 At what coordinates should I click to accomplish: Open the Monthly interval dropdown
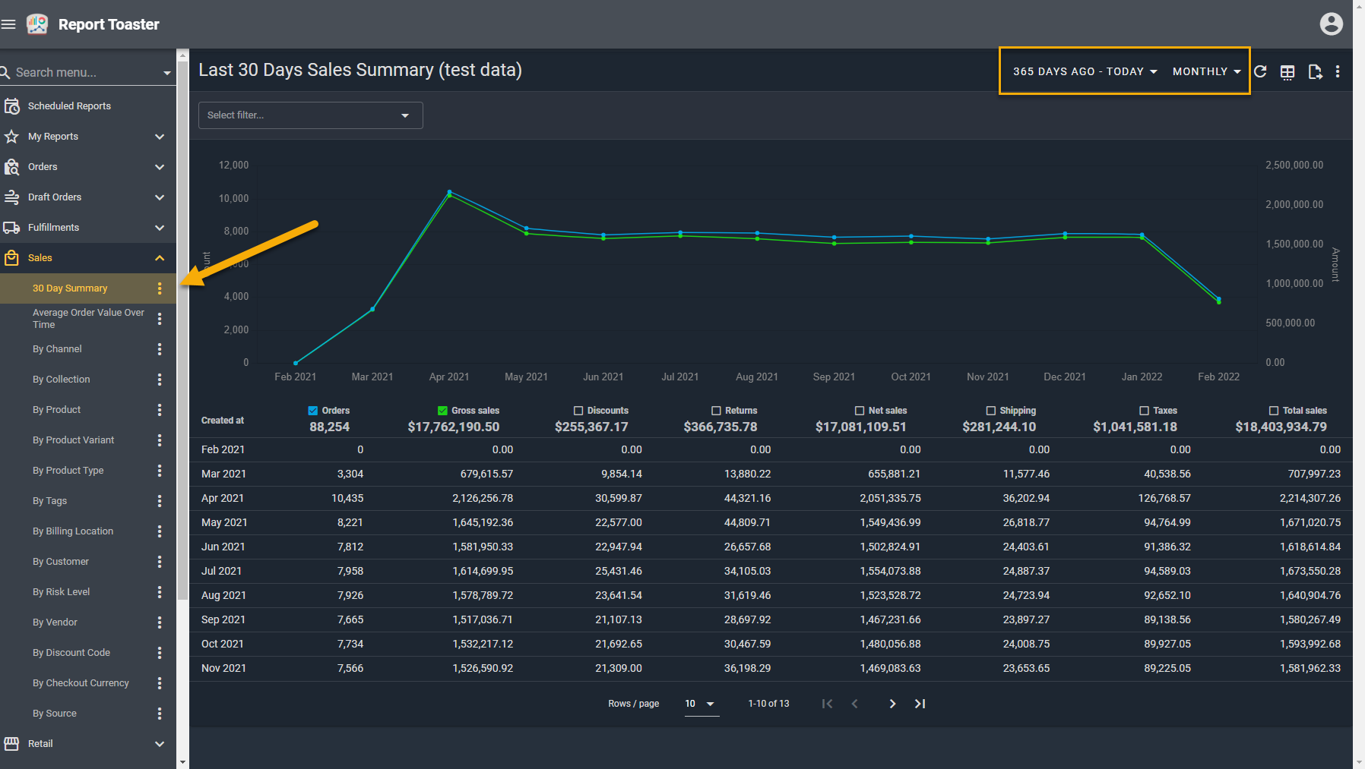1206,71
